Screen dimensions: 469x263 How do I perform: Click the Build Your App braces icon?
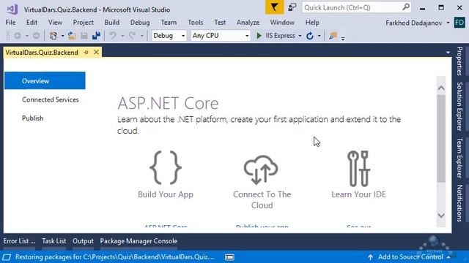coord(166,167)
